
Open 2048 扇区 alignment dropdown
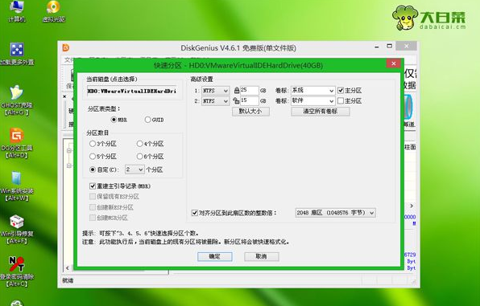click(335, 213)
